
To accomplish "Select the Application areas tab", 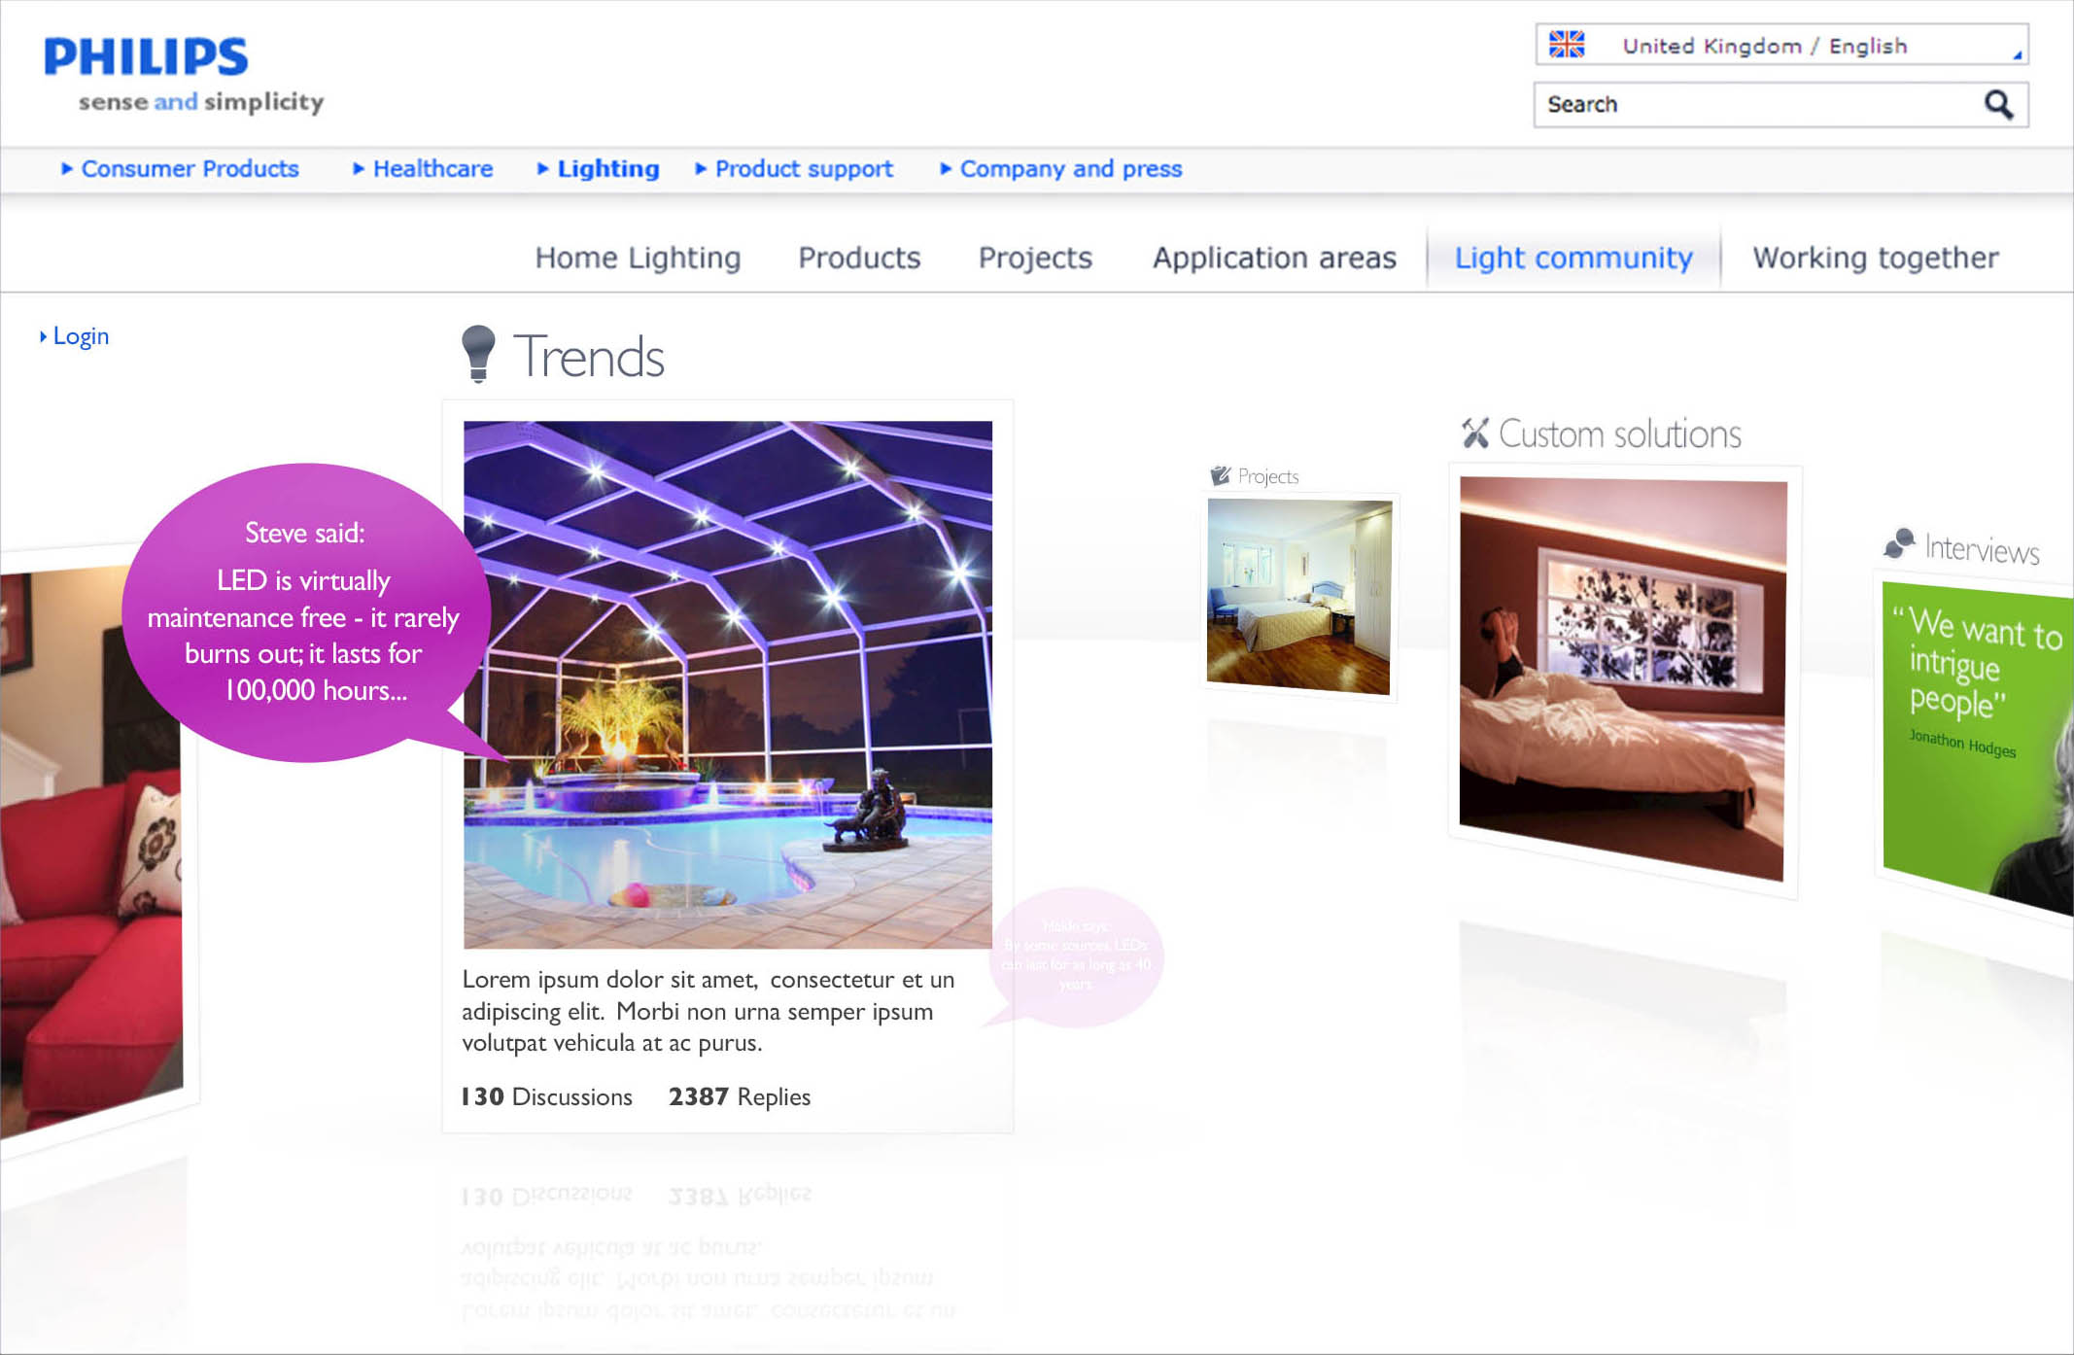I will pos(1273,258).
